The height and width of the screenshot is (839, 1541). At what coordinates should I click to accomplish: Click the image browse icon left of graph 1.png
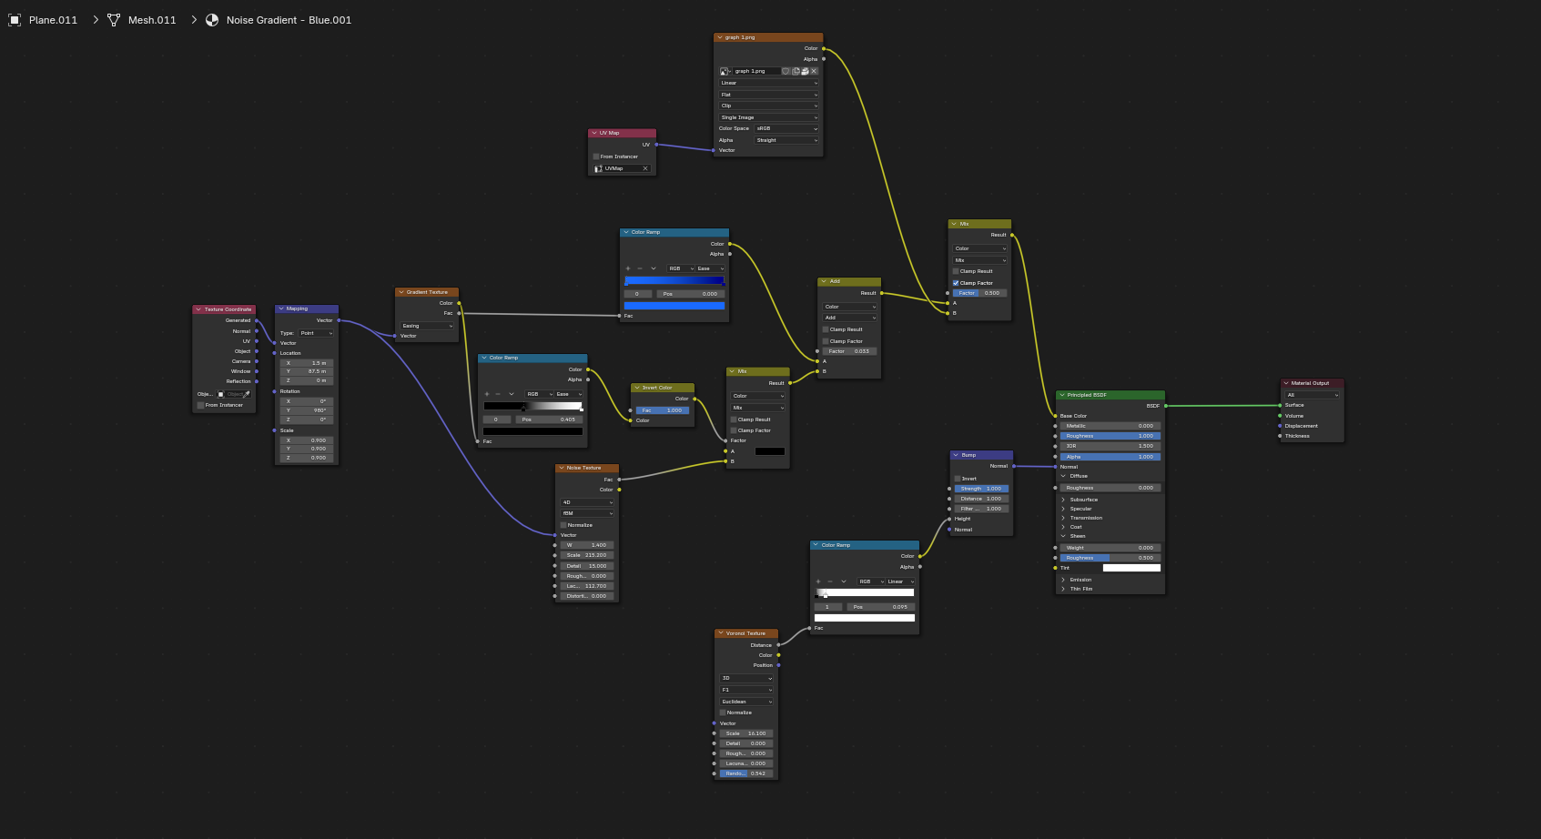[x=725, y=71]
